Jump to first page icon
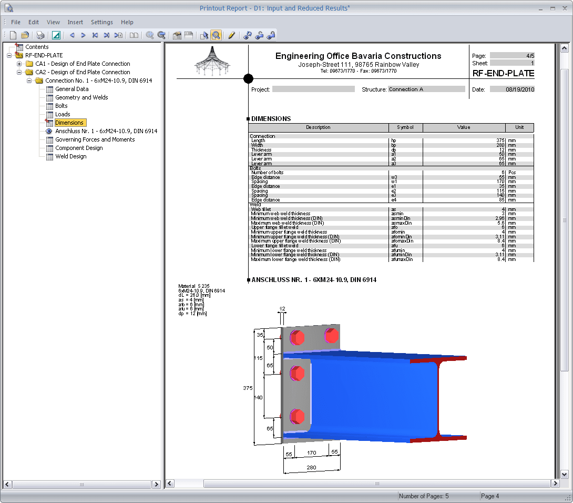 [95, 35]
